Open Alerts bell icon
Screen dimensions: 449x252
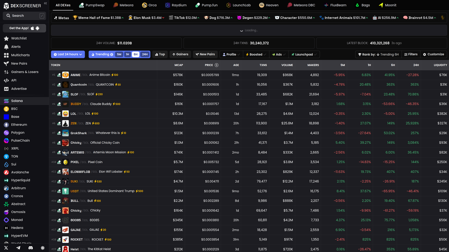point(6,47)
